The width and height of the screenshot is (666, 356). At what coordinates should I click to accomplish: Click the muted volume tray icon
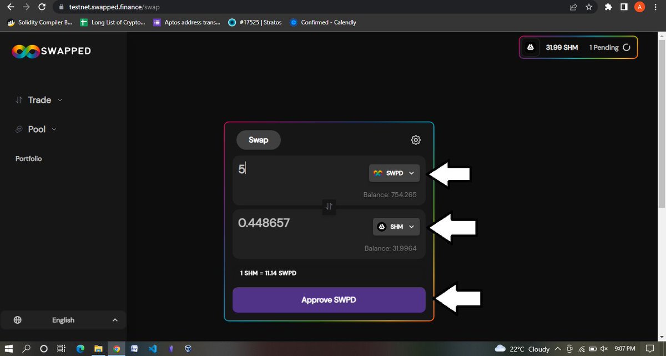604,349
